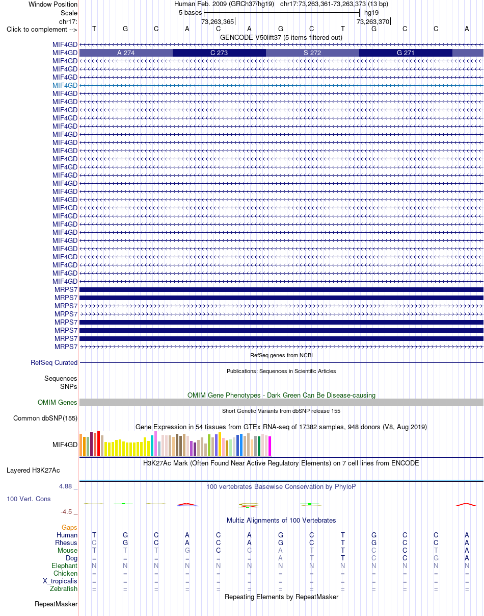The image size is (484, 616).
Task: Click the chr17: ruler label
Action: (x=68, y=21)
